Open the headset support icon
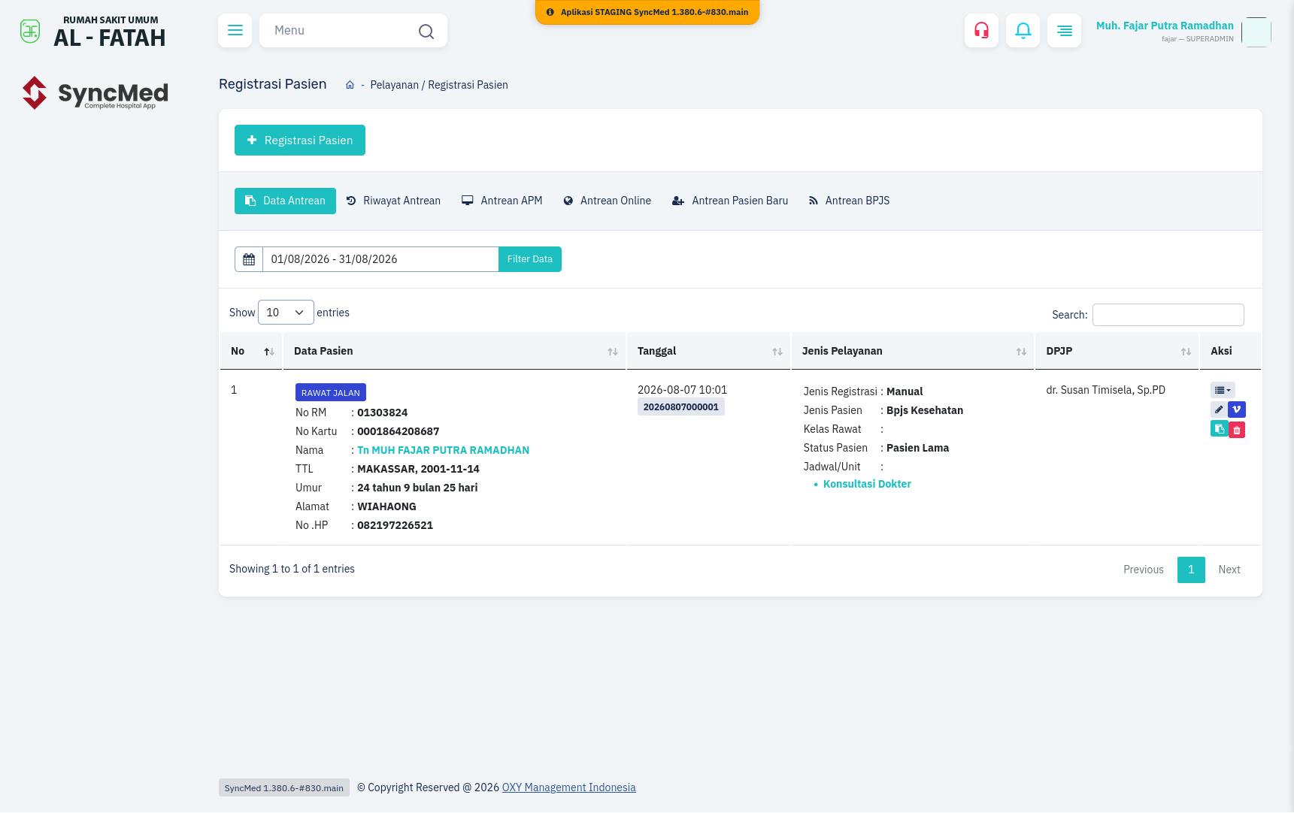This screenshot has width=1294, height=813. [981, 30]
